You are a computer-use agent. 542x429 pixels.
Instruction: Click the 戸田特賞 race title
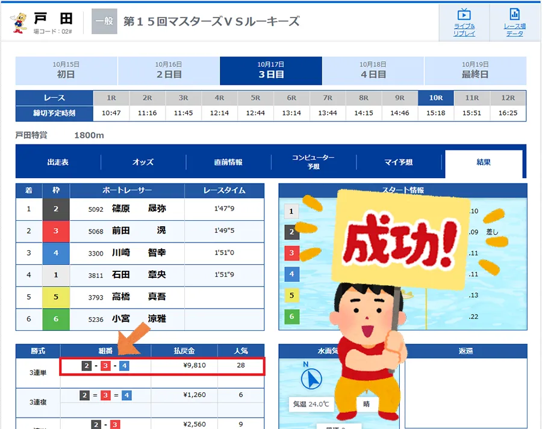pyautogui.click(x=31, y=135)
